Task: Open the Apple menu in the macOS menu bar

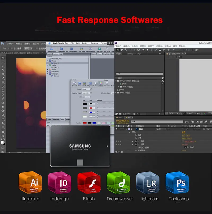Action: click(49, 43)
